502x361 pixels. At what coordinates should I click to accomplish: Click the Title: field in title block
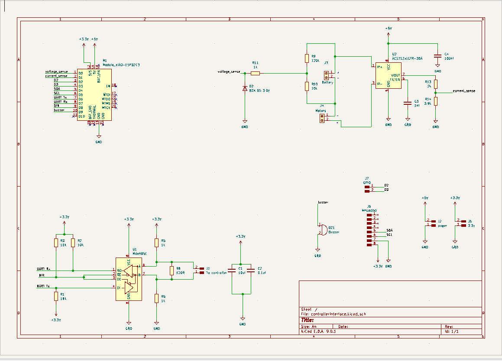click(308, 320)
